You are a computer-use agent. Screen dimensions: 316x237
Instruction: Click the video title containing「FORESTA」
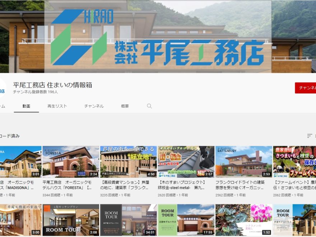click(x=67, y=185)
